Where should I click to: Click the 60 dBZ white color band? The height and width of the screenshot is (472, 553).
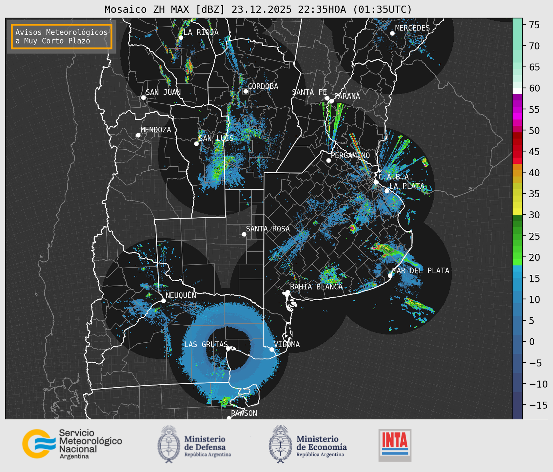coord(517,91)
